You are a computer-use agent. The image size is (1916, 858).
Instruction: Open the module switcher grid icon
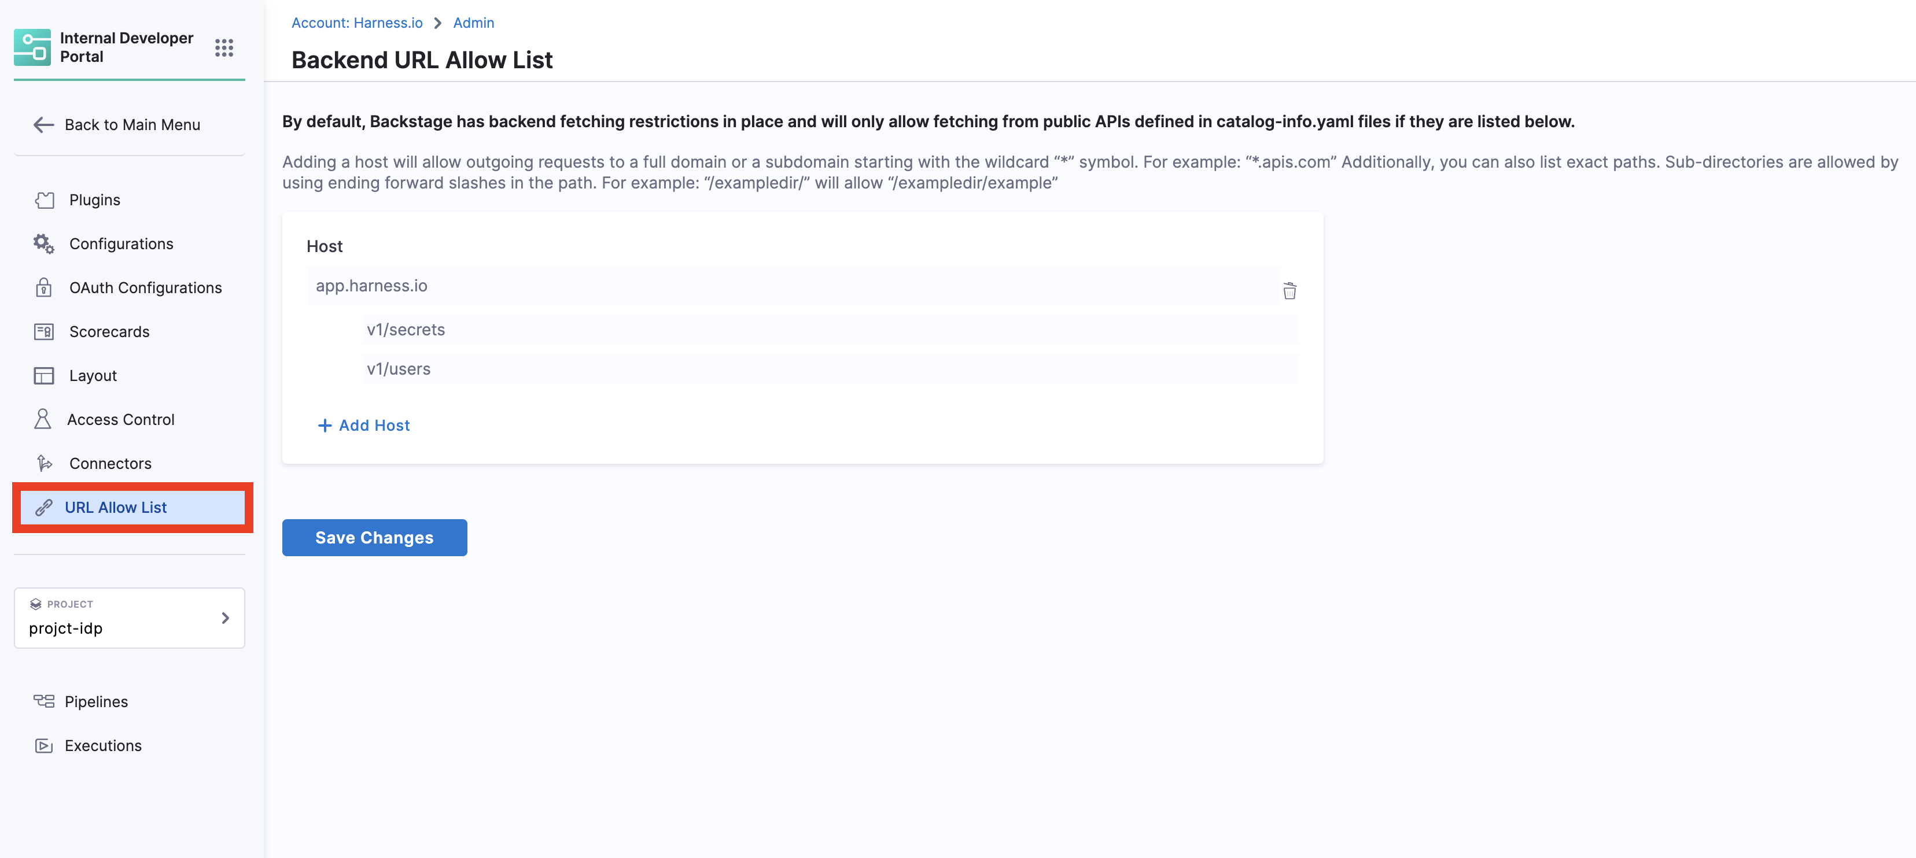pyautogui.click(x=224, y=49)
